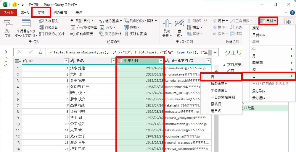The height and width of the screenshot is (152, 296).
Task: Click the ファイル button
Action: [x=8, y=13]
